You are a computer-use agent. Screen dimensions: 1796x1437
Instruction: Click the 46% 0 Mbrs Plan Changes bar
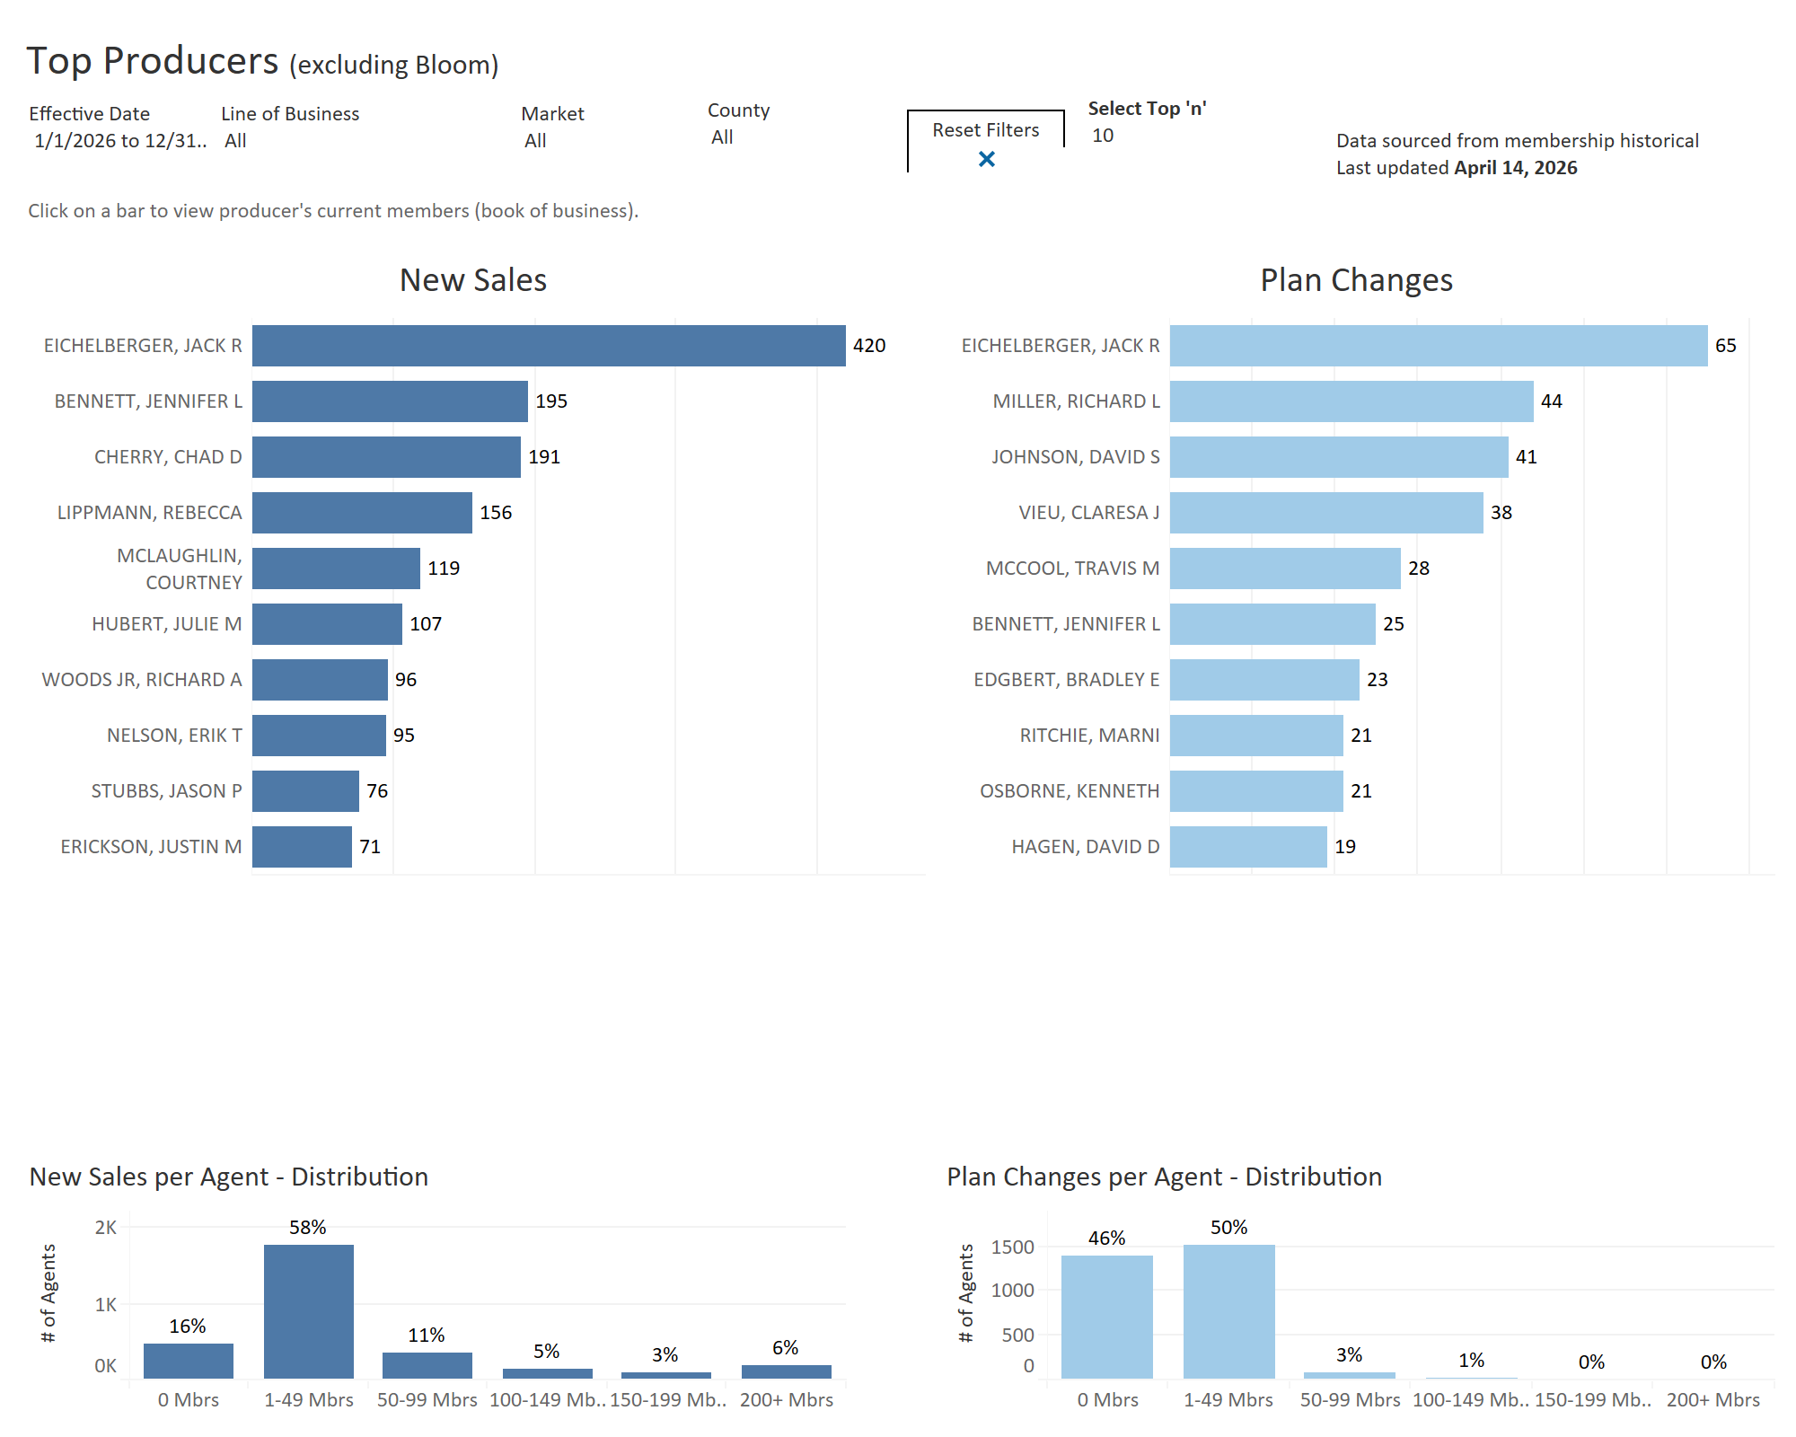[1106, 1317]
